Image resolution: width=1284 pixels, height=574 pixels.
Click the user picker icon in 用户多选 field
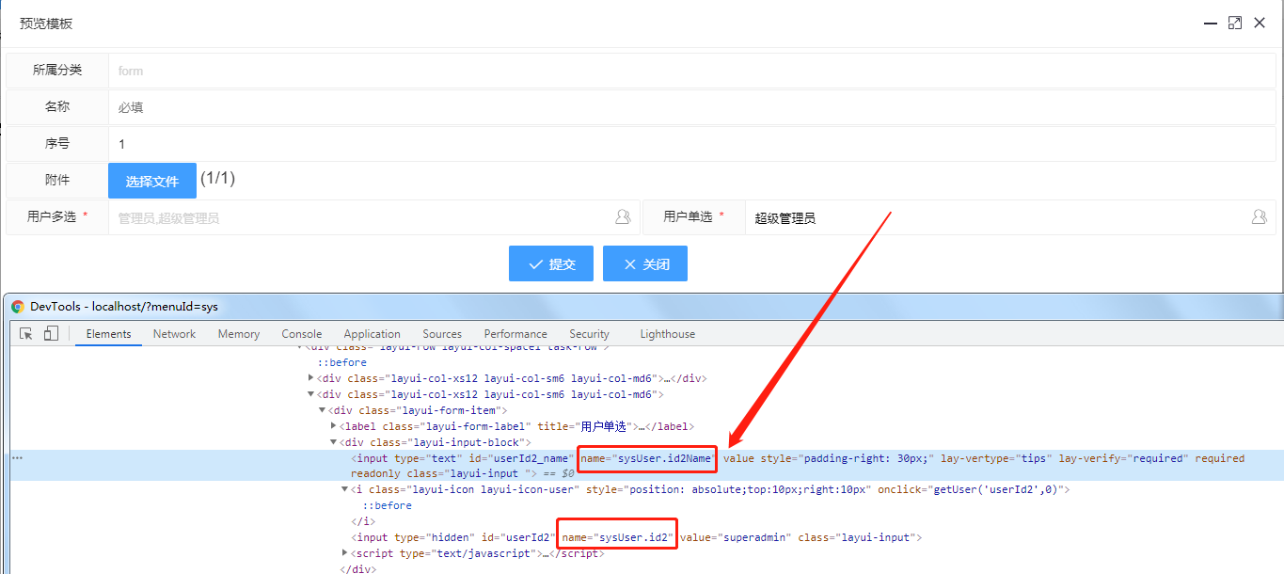point(623,216)
